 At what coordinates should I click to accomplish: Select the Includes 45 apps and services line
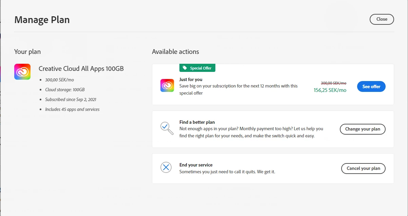tap(72, 110)
